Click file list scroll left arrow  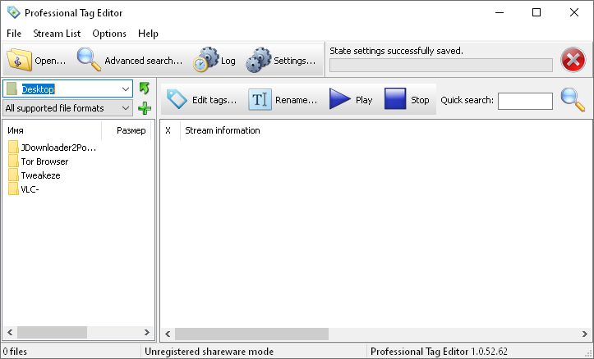click(x=10, y=333)
